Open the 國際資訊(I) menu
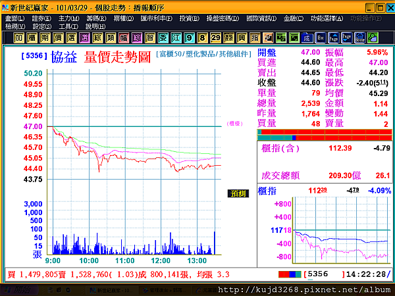Screen dimensions: 395x296 [x=261, y=18]
